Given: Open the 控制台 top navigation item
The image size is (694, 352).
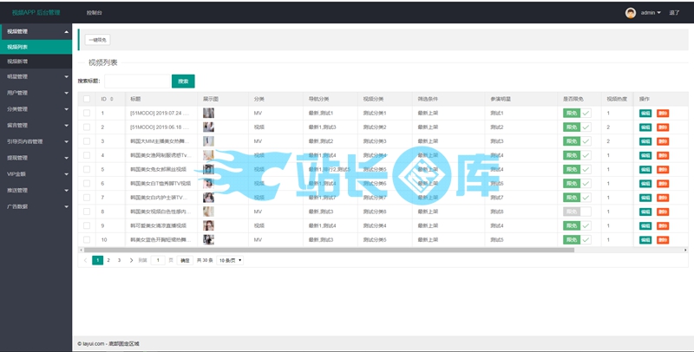Looking at the screenshot, I should 94,13.
